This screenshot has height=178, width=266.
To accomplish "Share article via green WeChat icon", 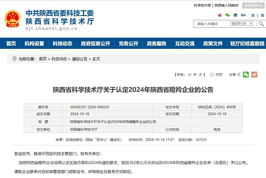I will 246,75.
